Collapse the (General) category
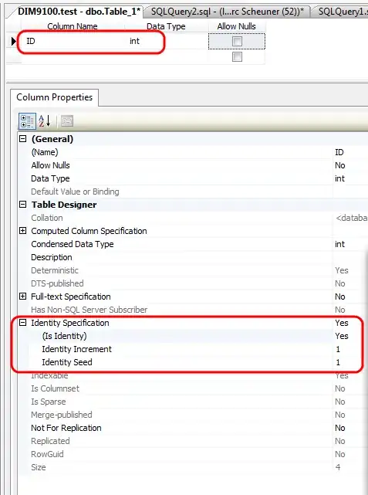This screenshot has width=368, height=495. [22, 138]
